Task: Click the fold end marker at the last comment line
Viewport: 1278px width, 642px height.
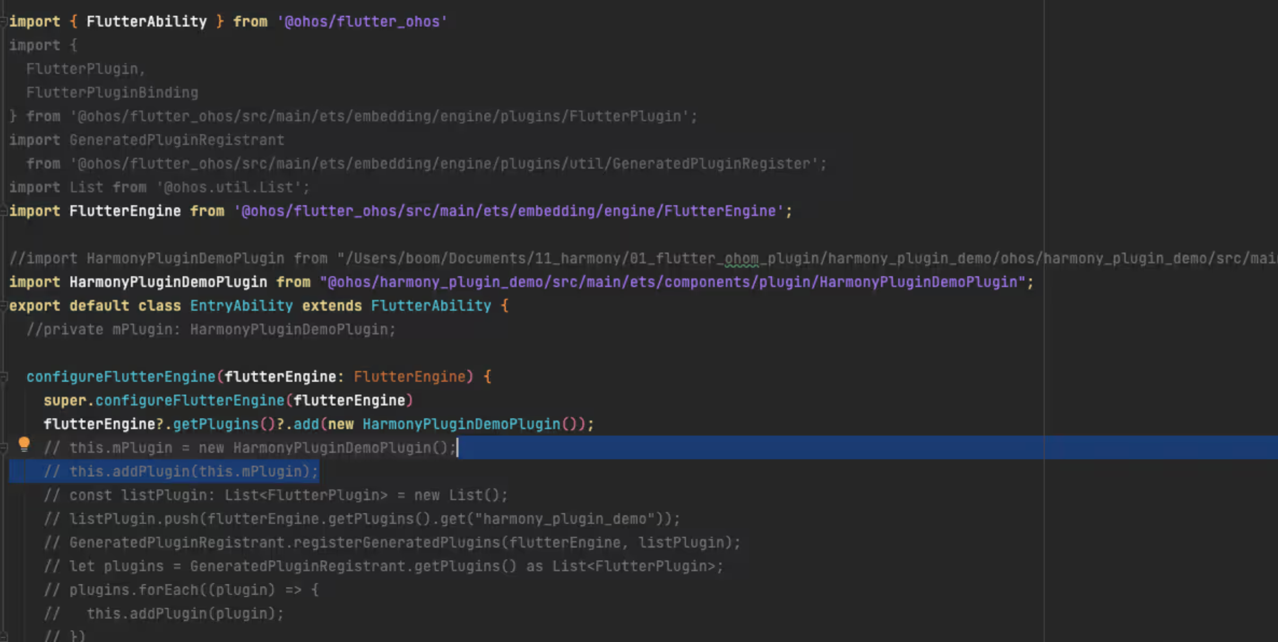Action: click(4, 637)
